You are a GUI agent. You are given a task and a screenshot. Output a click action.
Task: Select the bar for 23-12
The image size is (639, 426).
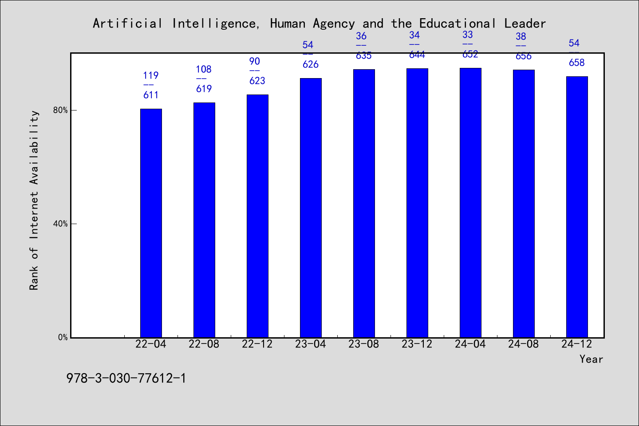[417, 203]
